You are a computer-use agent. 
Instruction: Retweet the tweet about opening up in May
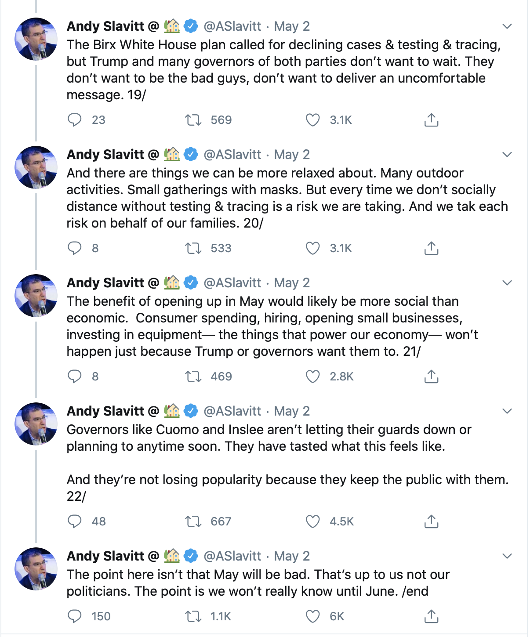pyautogui.click(x=193, y=376)
